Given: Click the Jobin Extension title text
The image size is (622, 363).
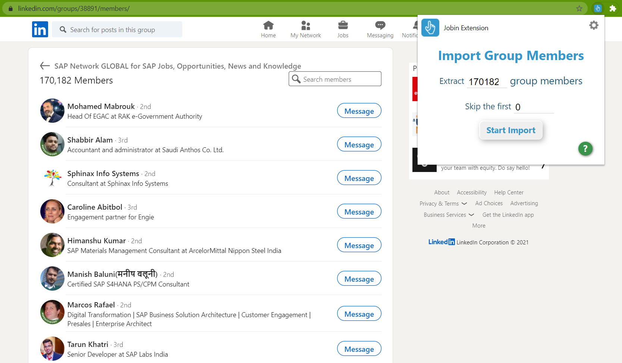Looking at the screenshot, I should pos(466,28).
